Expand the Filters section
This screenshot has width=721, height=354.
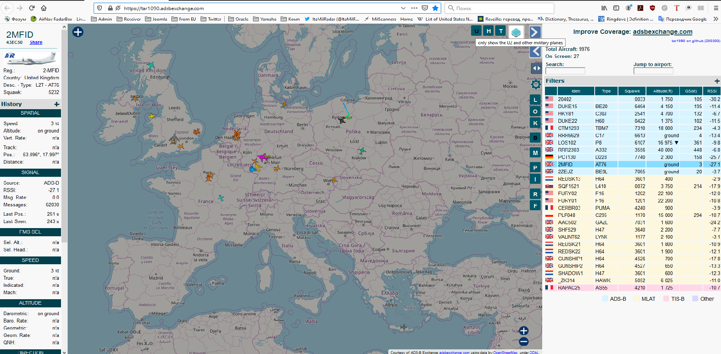[x=717, y=81]
